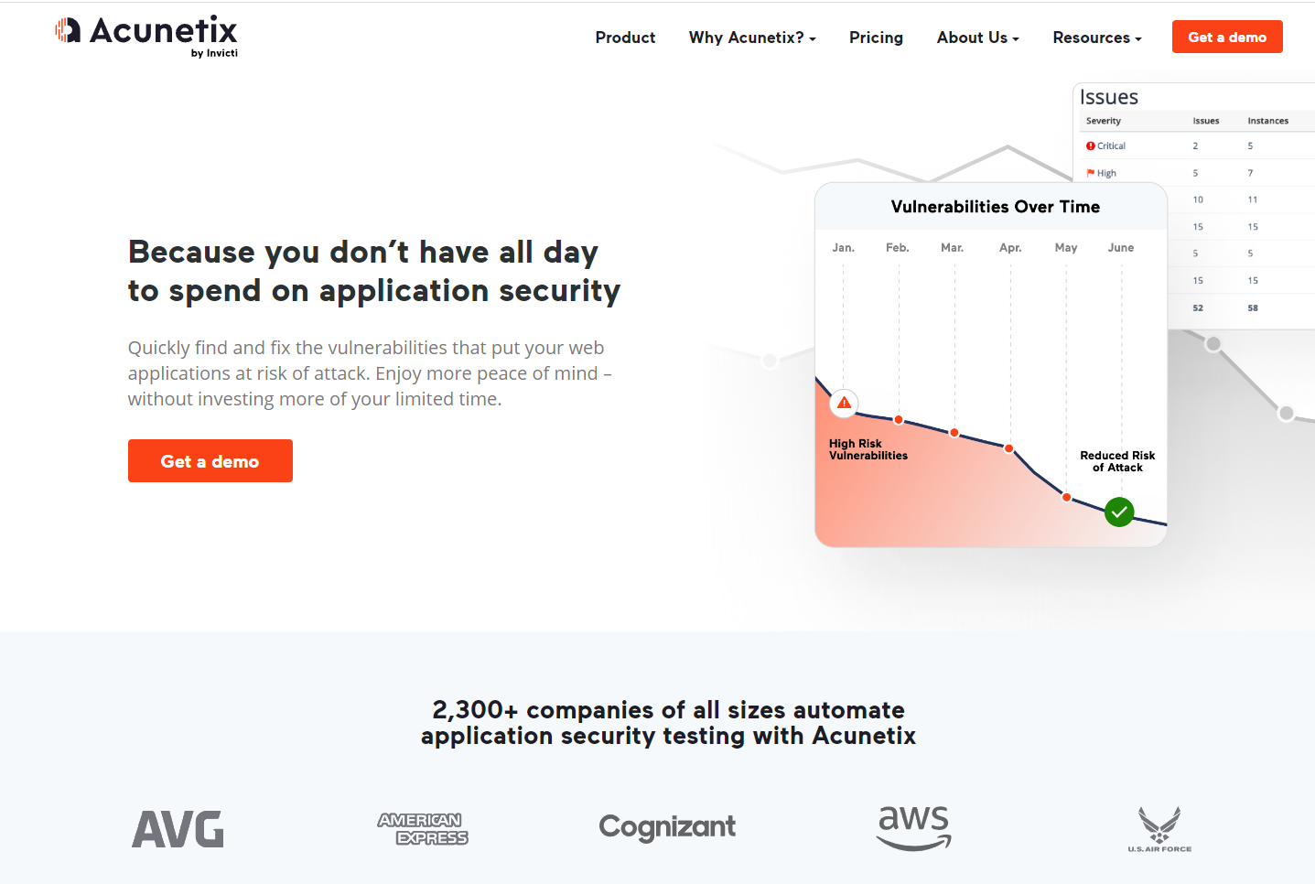Click Get a demo button in header
This screenshot has height=884, width=1315.
[x=1227, y=37]
